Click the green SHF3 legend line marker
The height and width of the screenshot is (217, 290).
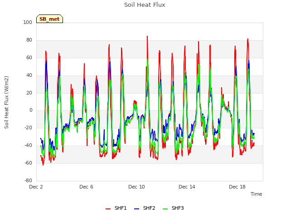pos(165,209)
